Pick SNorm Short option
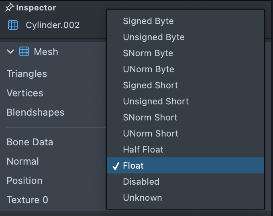 [x=150, y=117]
